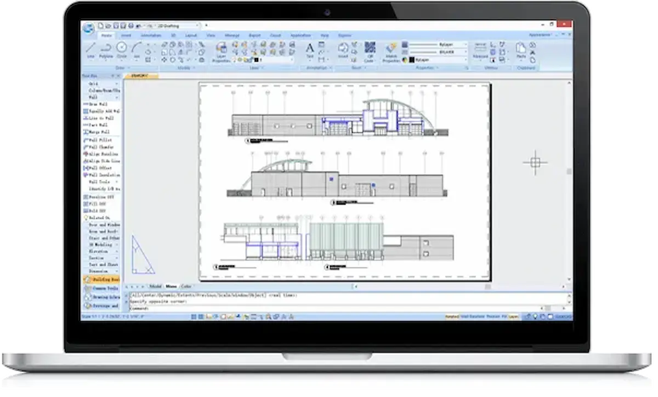Open the ByLayer color swatch
This screenshot has width=658, height=397.
[412, 60]
